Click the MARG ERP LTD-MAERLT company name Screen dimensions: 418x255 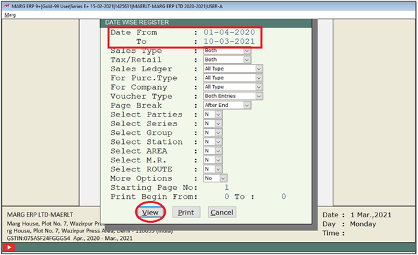[40, 215]
